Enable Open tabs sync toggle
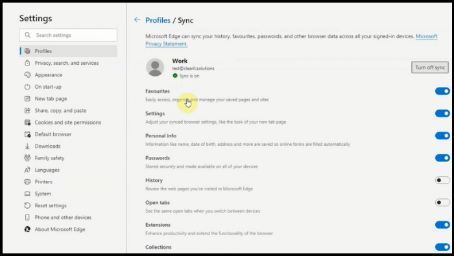 (442, 202)
